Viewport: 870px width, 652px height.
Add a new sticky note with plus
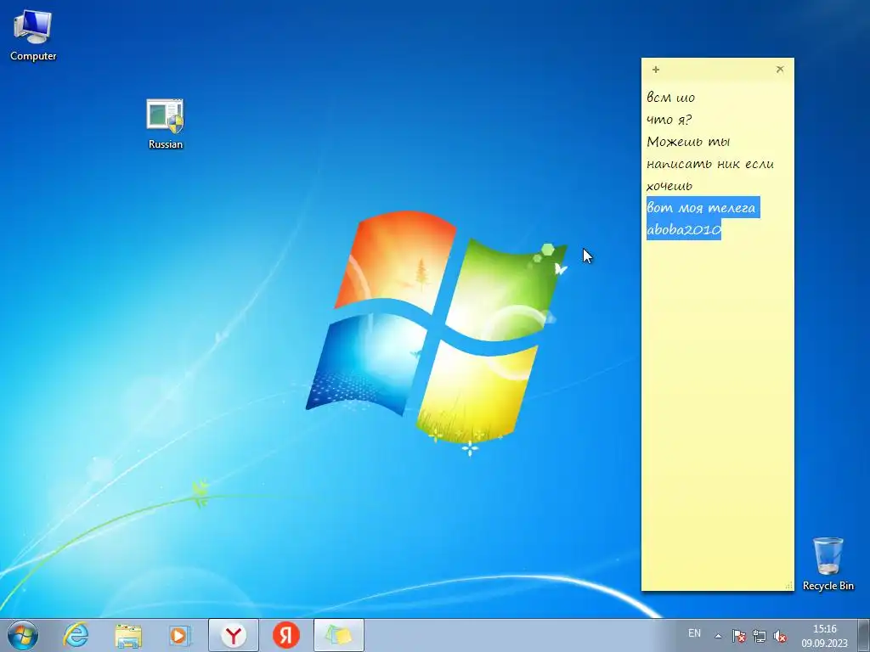[656, 70]
